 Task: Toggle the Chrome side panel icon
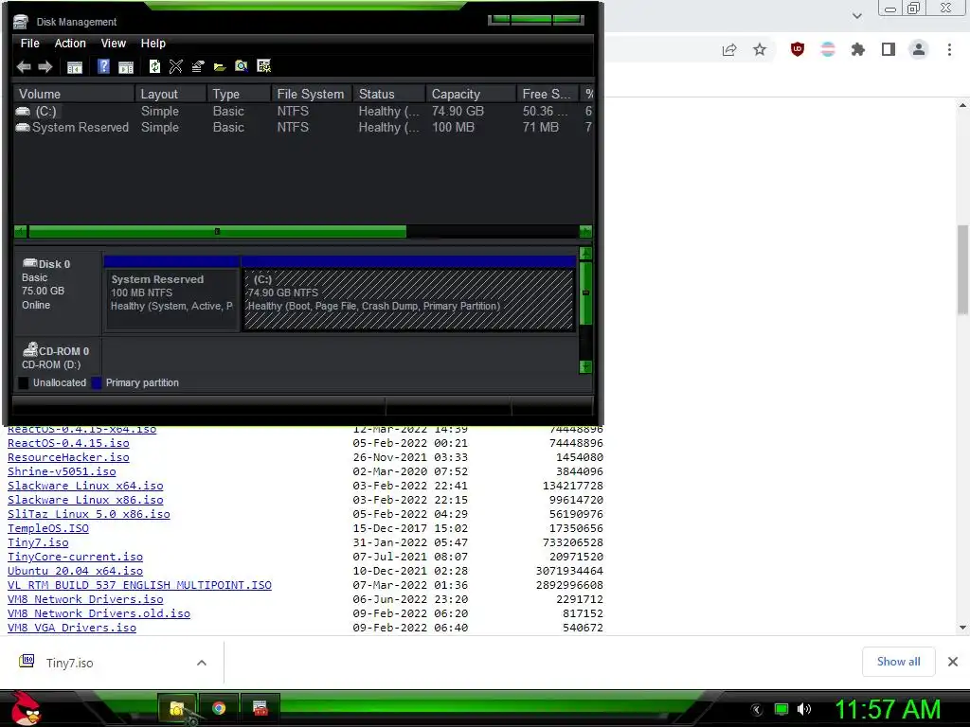[889, 49]
